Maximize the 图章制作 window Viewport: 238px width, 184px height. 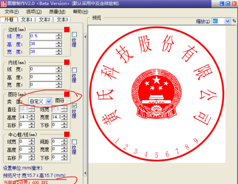click(228, 3)
